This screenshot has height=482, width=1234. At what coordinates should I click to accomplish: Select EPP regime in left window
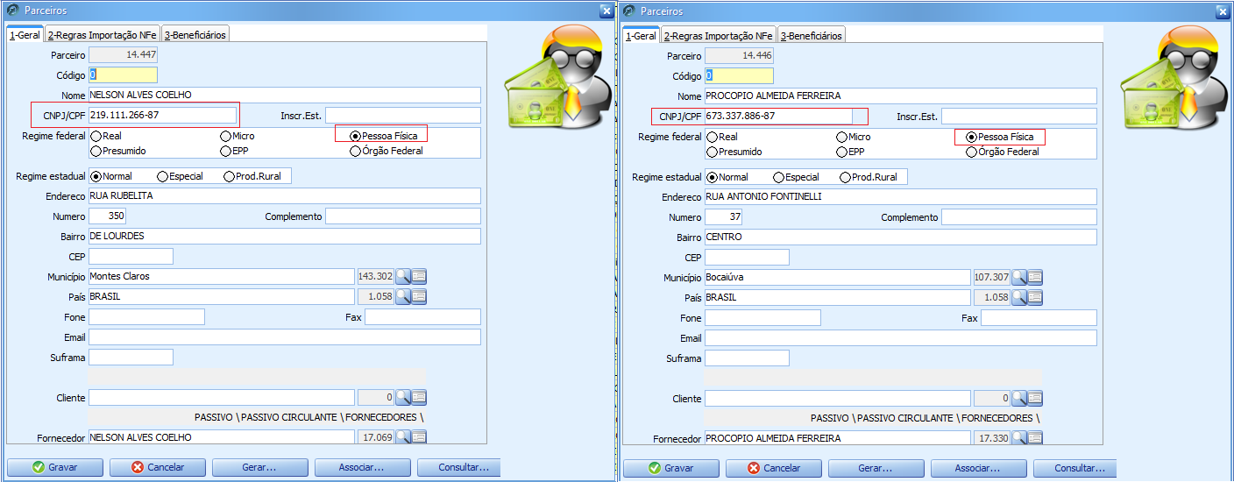(x=236, y=151)
